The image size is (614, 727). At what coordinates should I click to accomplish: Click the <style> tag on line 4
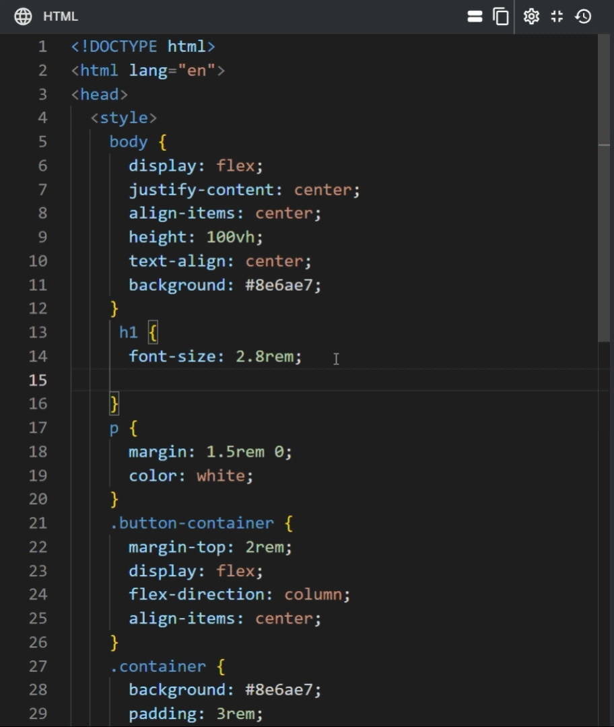click(124, 118)
